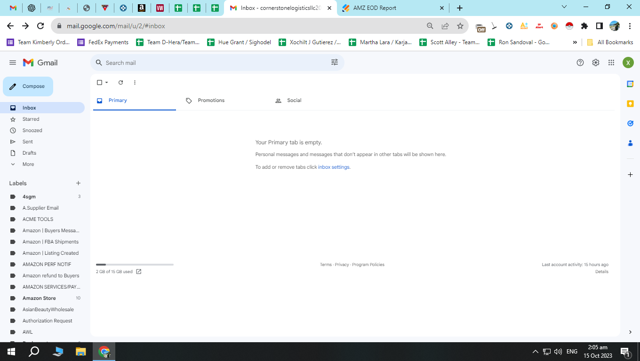Switch to the Primary tab

tap(135, 101)
